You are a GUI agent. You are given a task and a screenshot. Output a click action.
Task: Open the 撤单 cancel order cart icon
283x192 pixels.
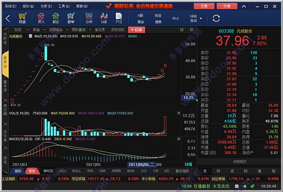(71, 18)
